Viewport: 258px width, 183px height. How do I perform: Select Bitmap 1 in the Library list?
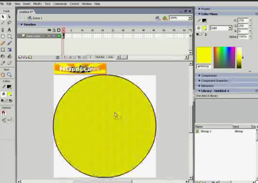pos(206,131)
